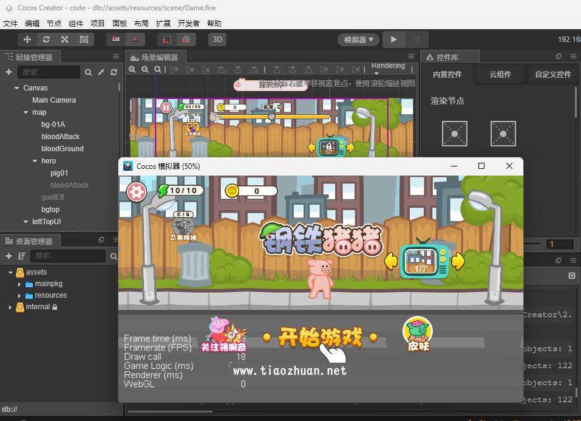
Task: Open the 场景编辑器 panel menu icon
Action: pyautogui.click(x=411, y=56)
